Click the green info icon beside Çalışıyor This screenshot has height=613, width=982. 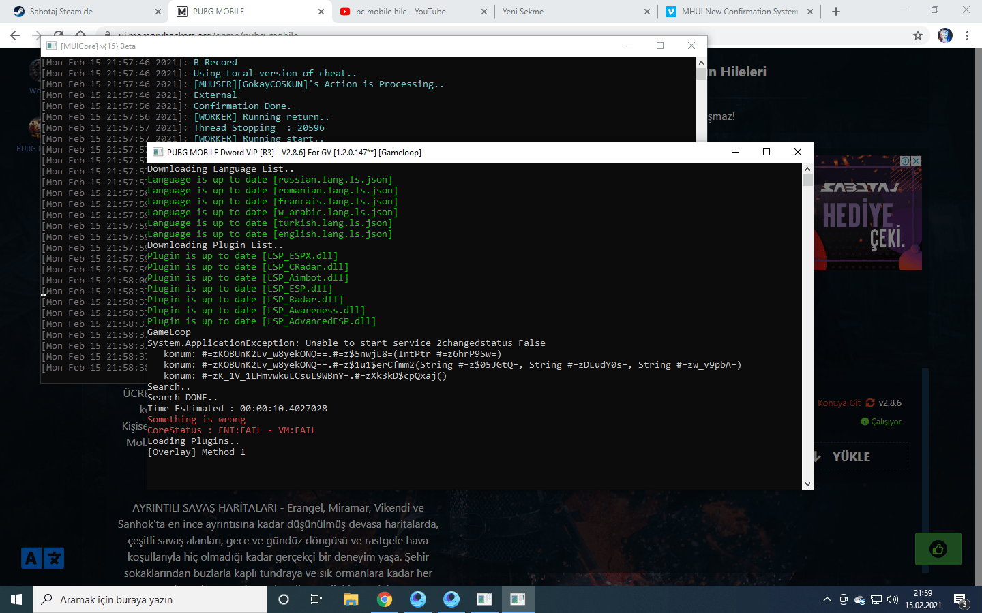click(865, 422)
